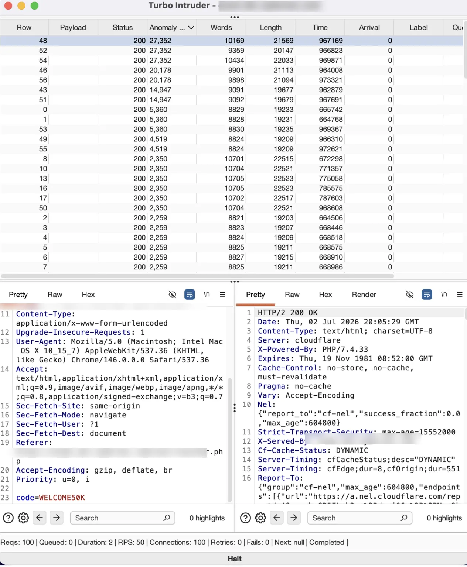Click response search magnifier icon

[x=404, y=518]
